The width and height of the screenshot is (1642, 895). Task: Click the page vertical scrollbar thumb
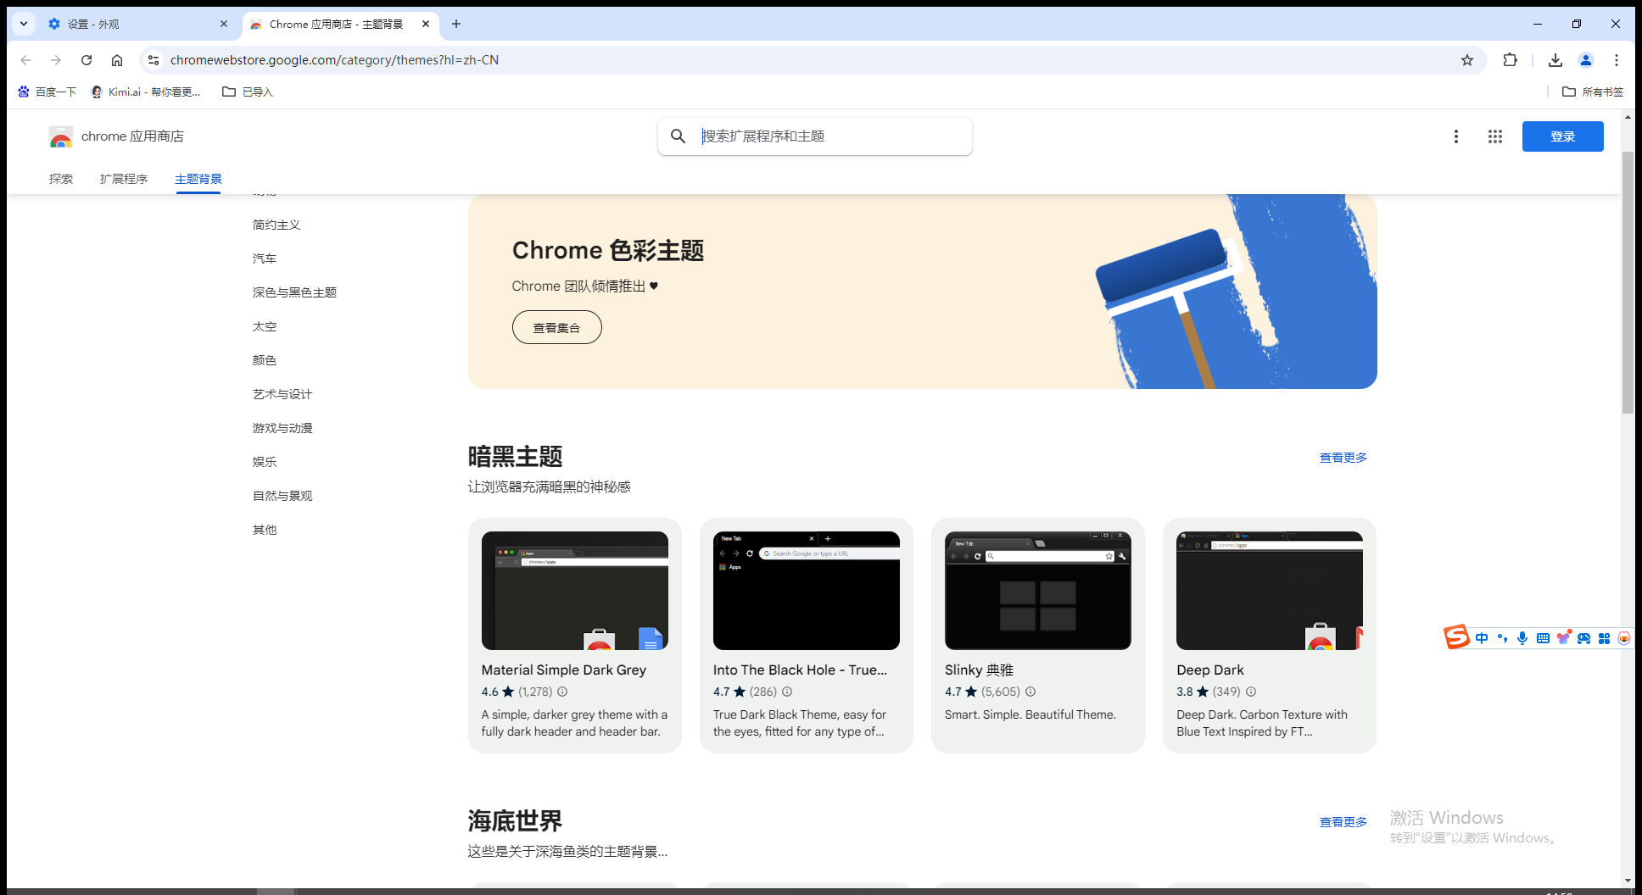(x=1628, y=282)
